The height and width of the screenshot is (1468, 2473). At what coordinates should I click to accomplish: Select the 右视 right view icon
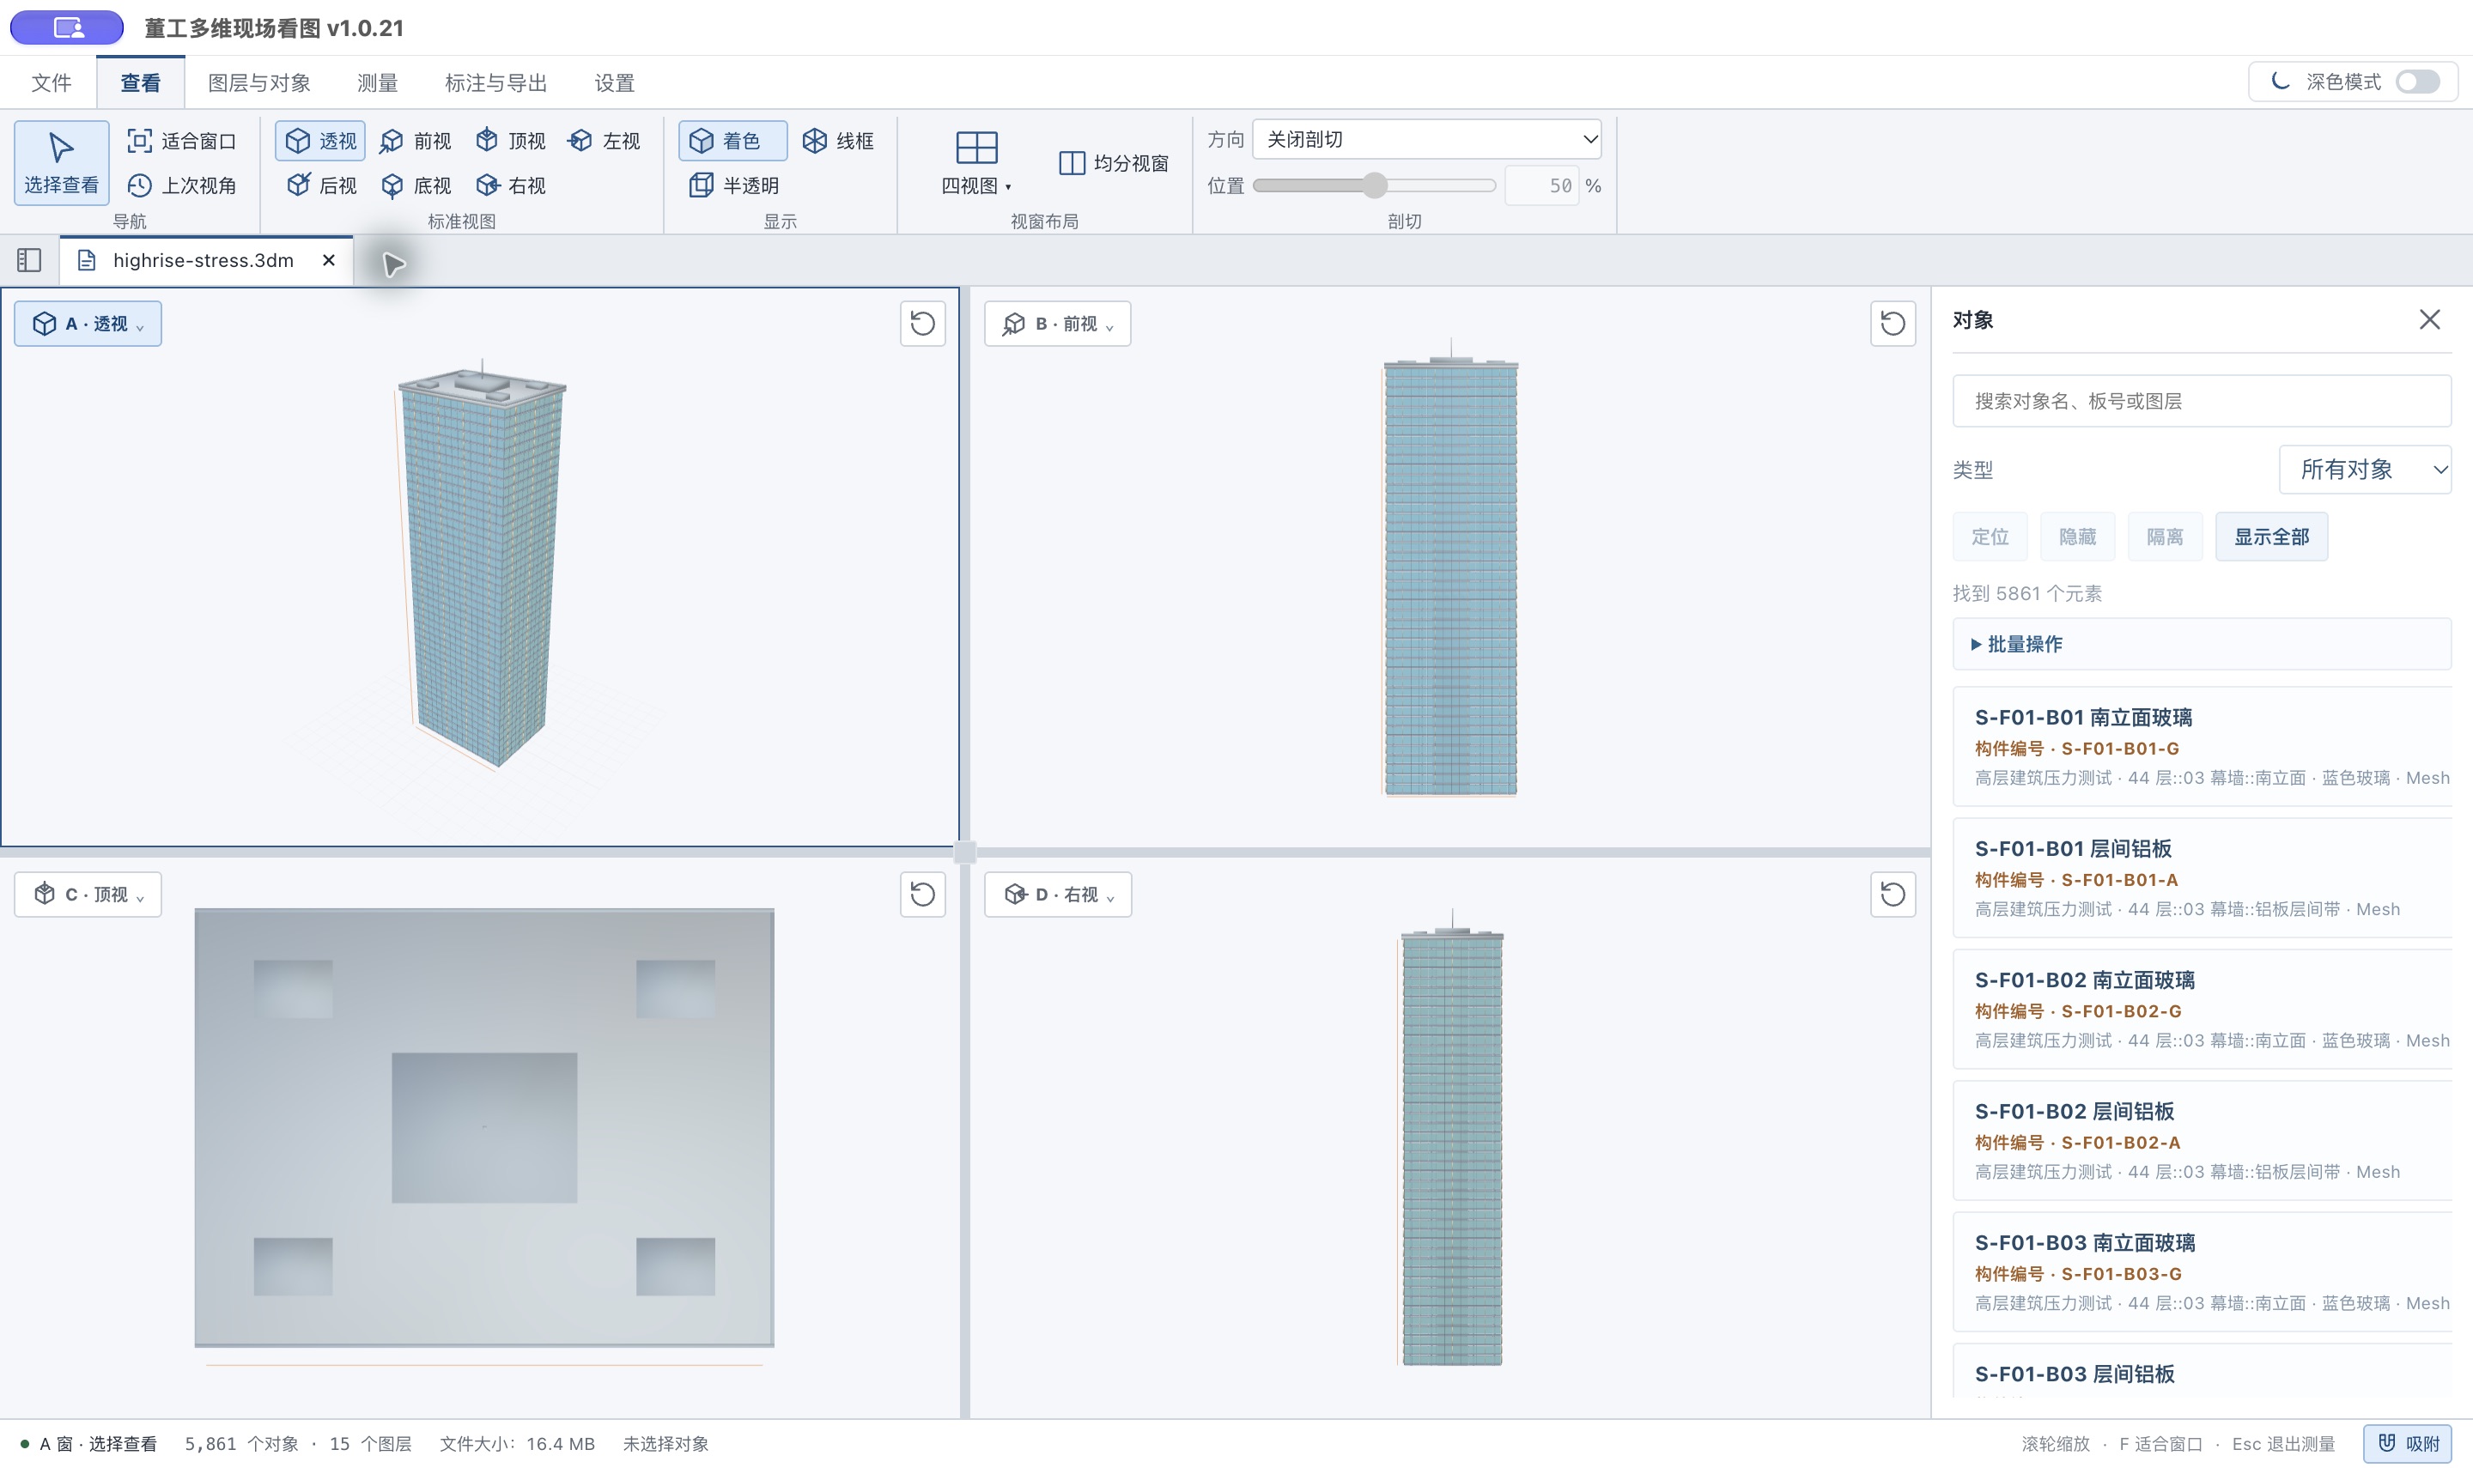[x=487, y=185]
